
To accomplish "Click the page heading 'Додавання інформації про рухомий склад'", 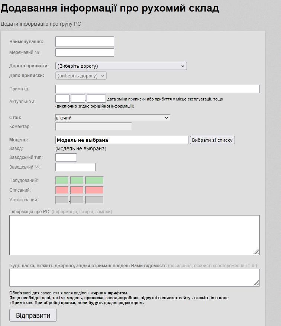I will coord(110,8).
